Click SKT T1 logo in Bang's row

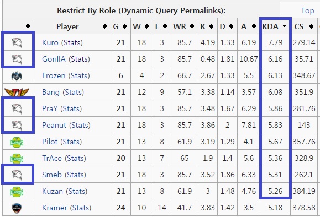click(x=17, y=93)
